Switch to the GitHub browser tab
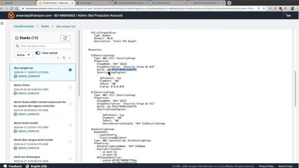The height and width of the screenshot is (168, 299). (x=132, y=3)
